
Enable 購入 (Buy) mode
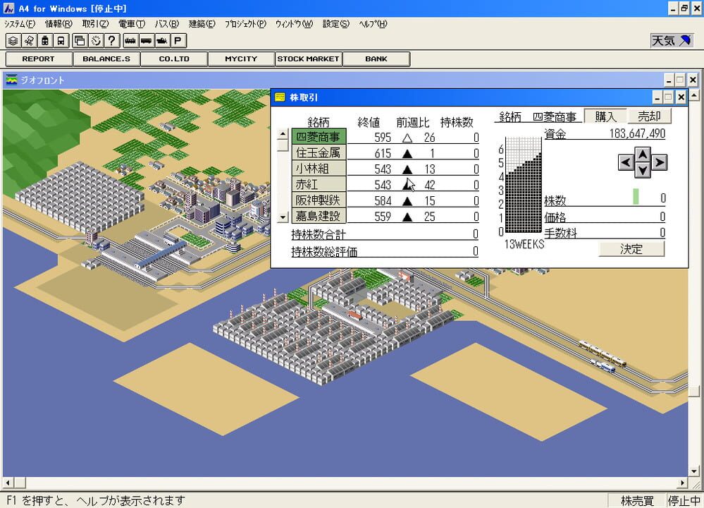(604, 116)
